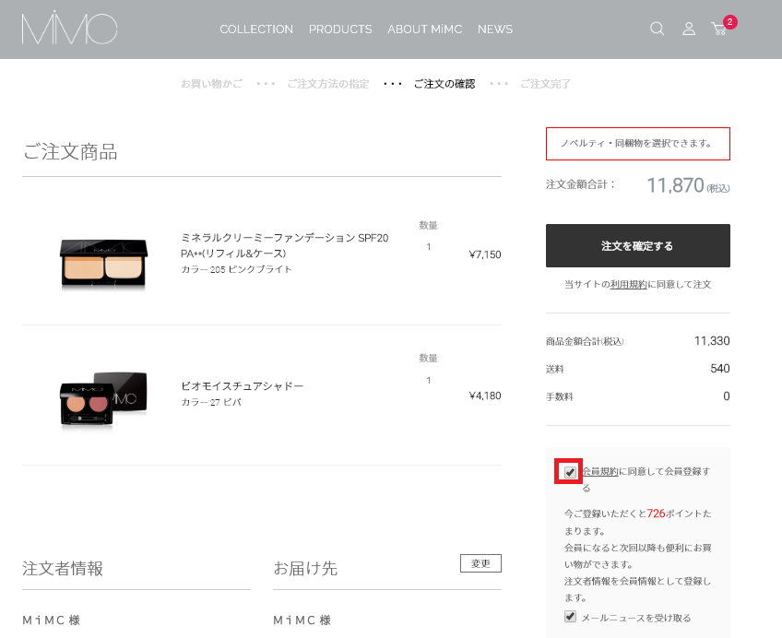The width and height of the screenshot is (782, 638).
Task: Open the shopping cart icon
Action: tap(718, 29)
